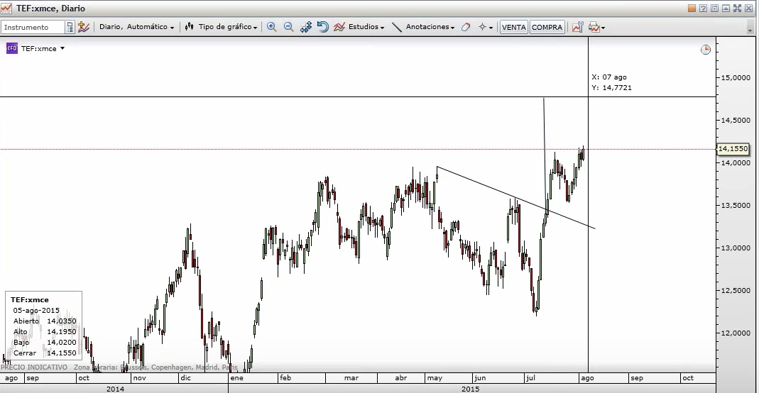Viewport: 759px width, 393px height.
Task: Expand print options dropdown arrow
Action: click(603, 28)
